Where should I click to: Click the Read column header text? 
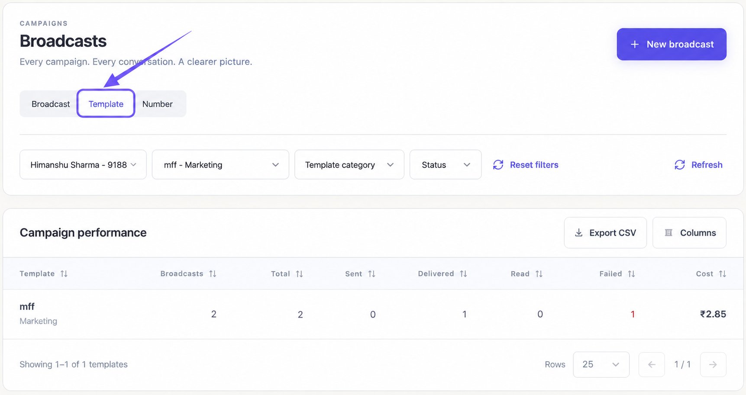point(520,274)
